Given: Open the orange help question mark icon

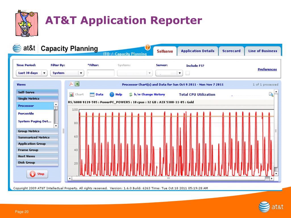Looking at the screenshot, I should point(147,47).
